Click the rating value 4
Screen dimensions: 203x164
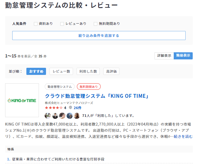tap(65, 108)
